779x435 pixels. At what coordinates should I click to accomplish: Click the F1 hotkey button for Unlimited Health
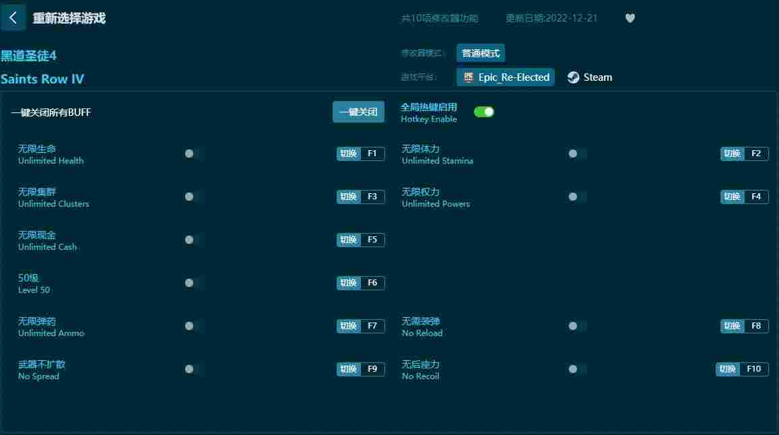361,154
